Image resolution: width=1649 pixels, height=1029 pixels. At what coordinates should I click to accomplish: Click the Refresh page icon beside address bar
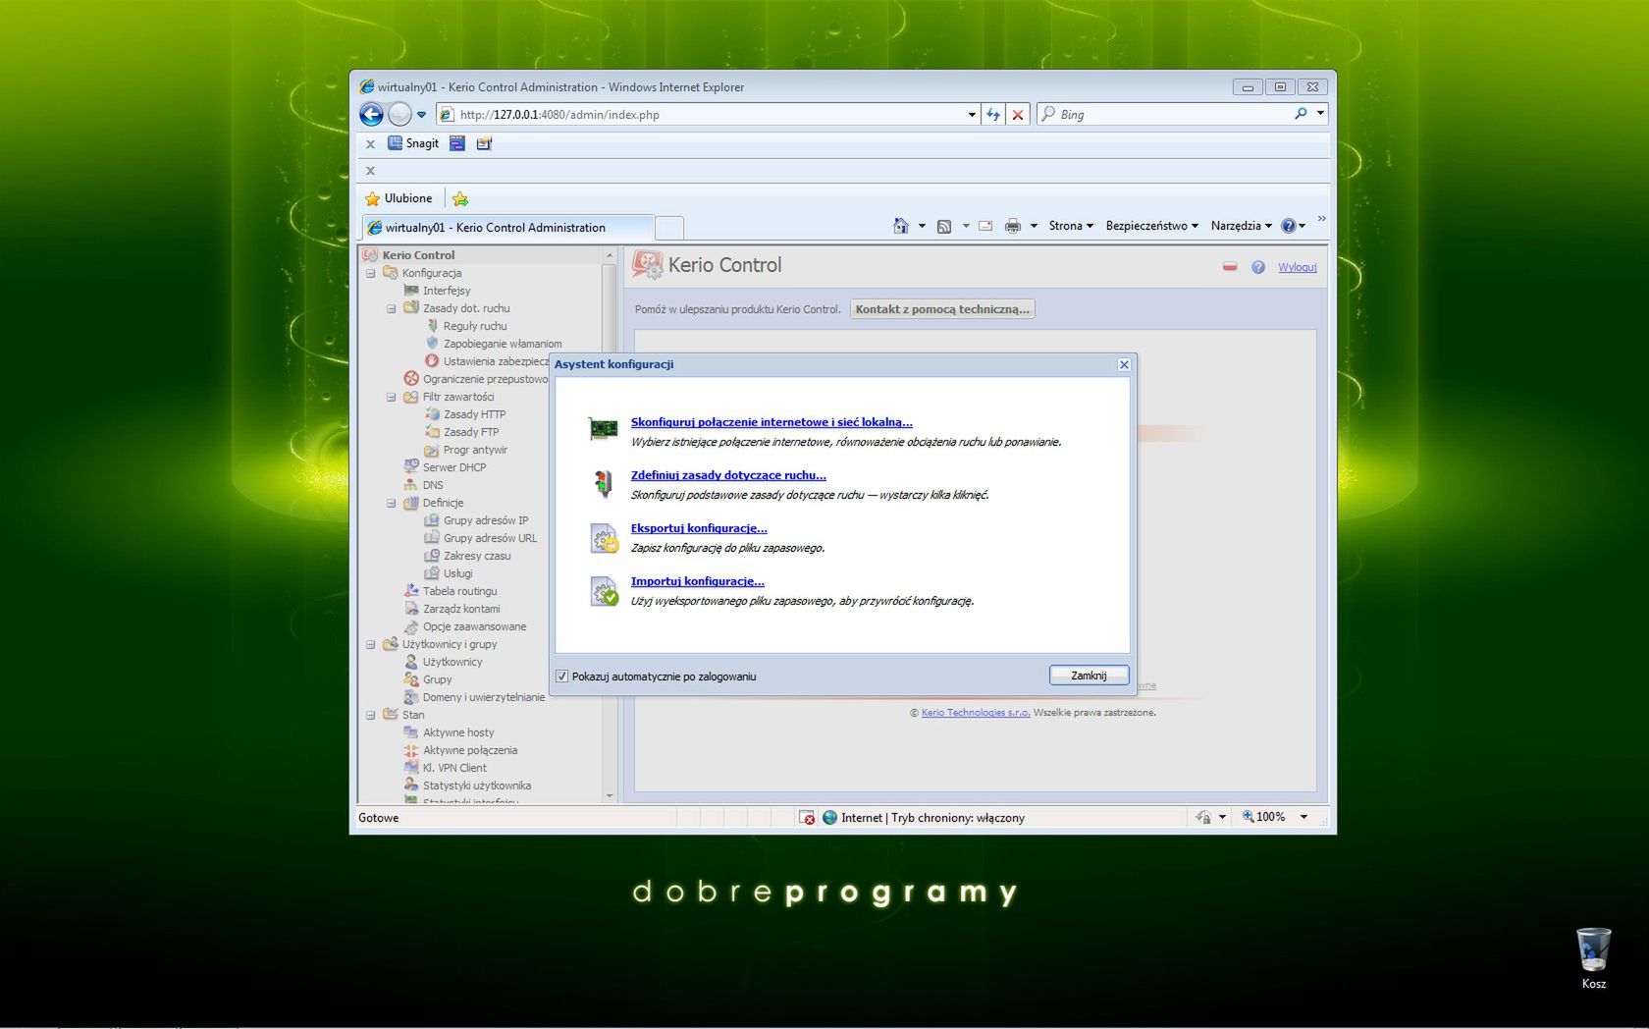(993, 115)
